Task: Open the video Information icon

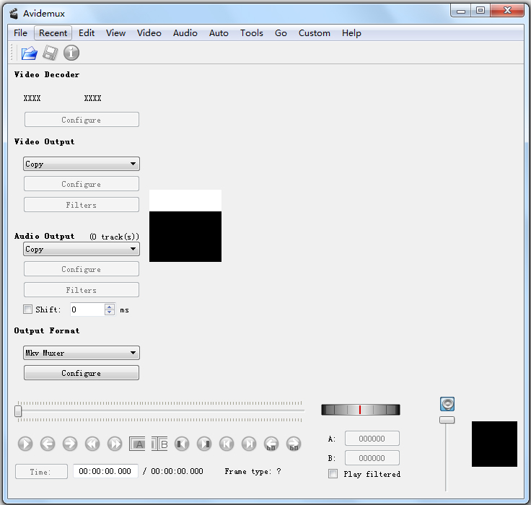Action: (x=71, y=53)
